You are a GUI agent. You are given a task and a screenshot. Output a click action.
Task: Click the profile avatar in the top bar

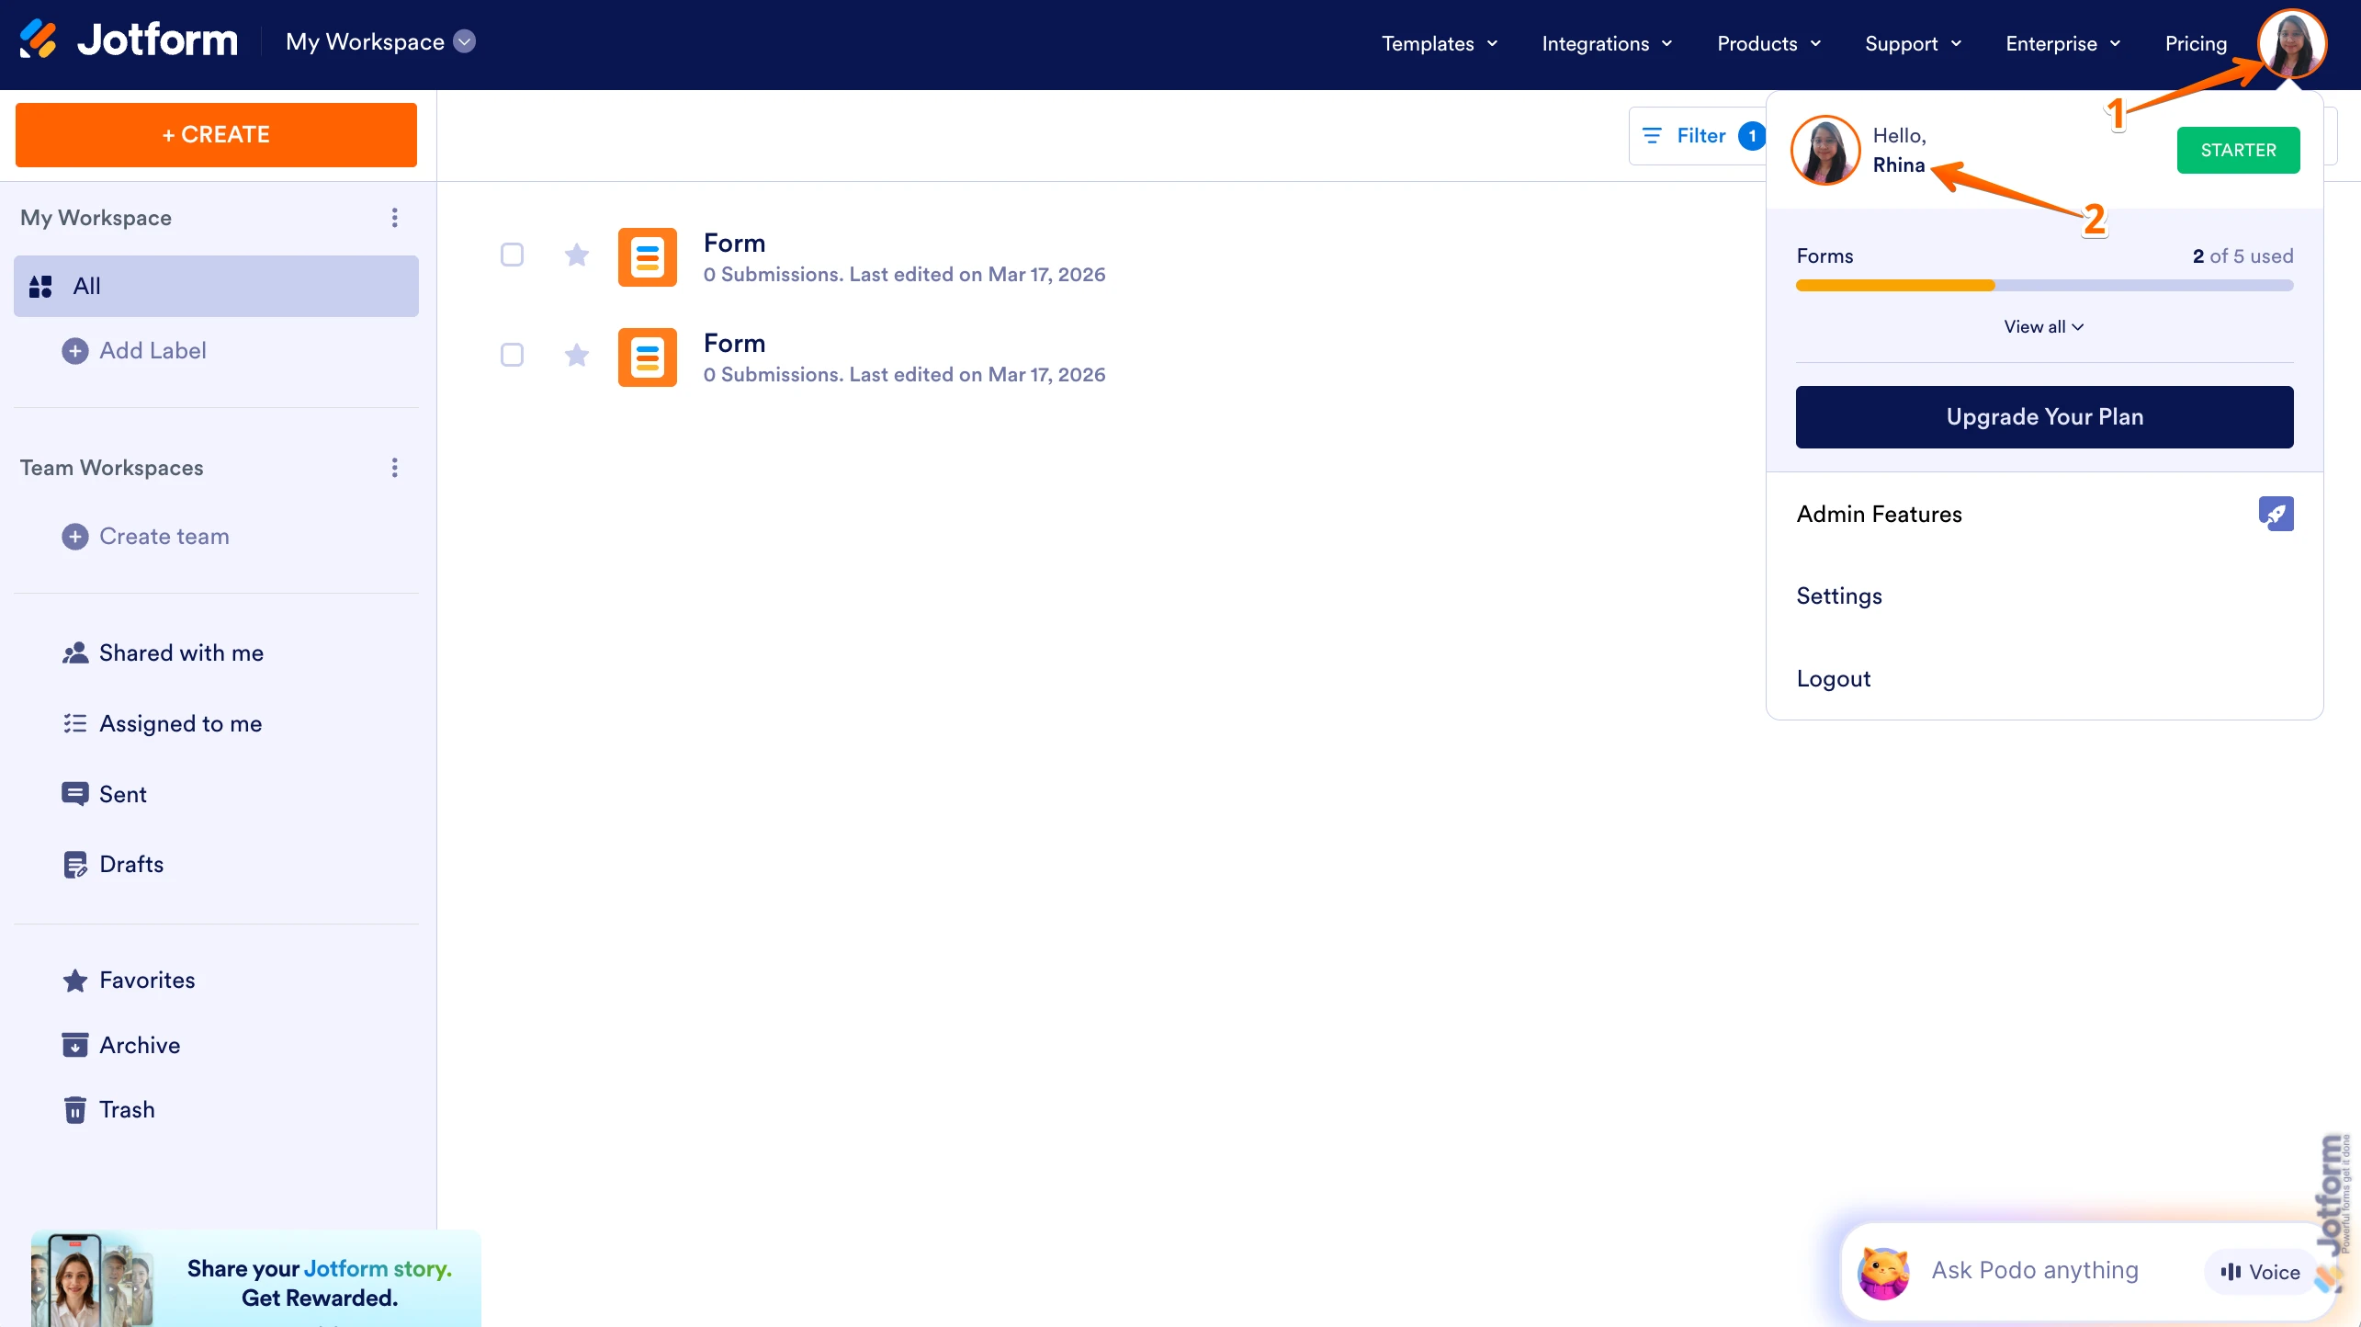(x=2292, y=43)
